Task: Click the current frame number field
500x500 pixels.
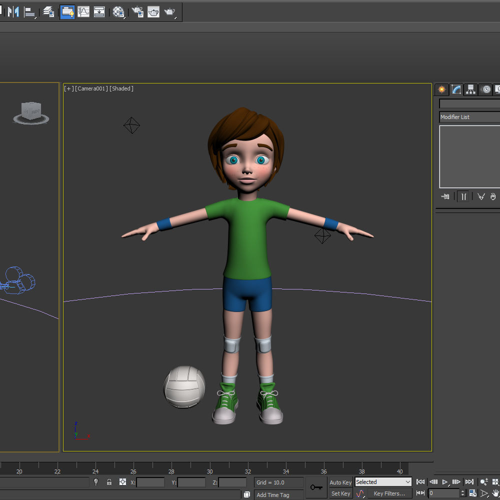Action: click(444, 493)
